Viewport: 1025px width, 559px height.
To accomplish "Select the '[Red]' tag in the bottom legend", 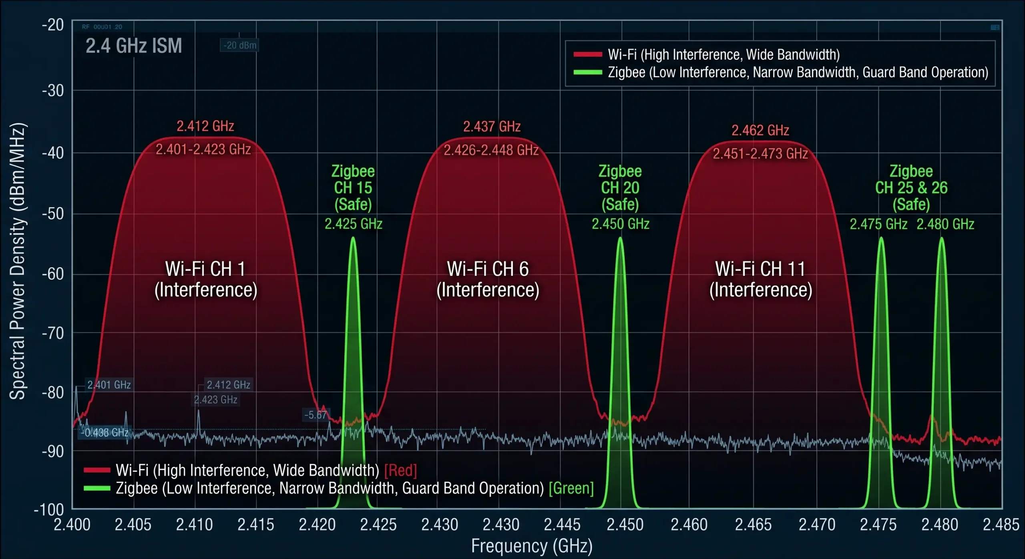I will pyautogui.click(x=401, y=471).
